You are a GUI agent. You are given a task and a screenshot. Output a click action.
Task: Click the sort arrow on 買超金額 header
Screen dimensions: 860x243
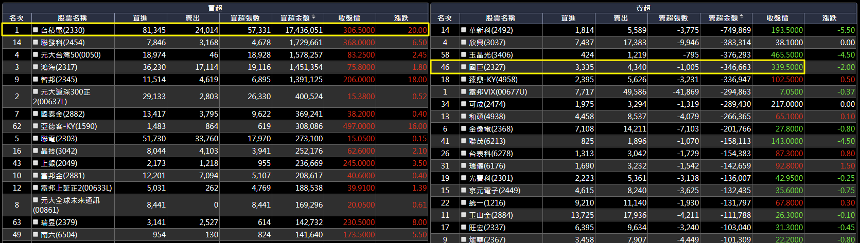[314, 17]
